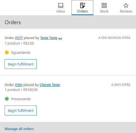The height and width of the screenshot is (133, 136).
Task: Select the Orders tab label
Action: tap(82, 11)
